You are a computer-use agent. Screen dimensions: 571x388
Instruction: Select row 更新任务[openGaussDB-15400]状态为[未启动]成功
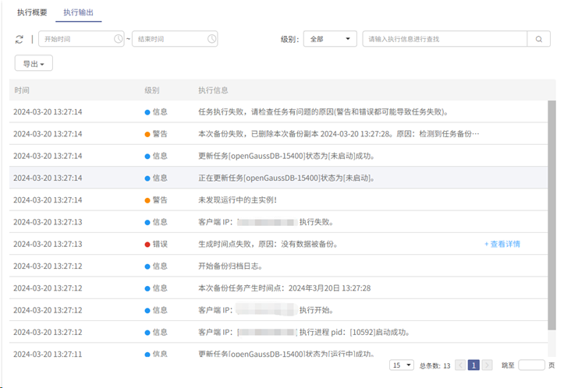click(278, 156)
